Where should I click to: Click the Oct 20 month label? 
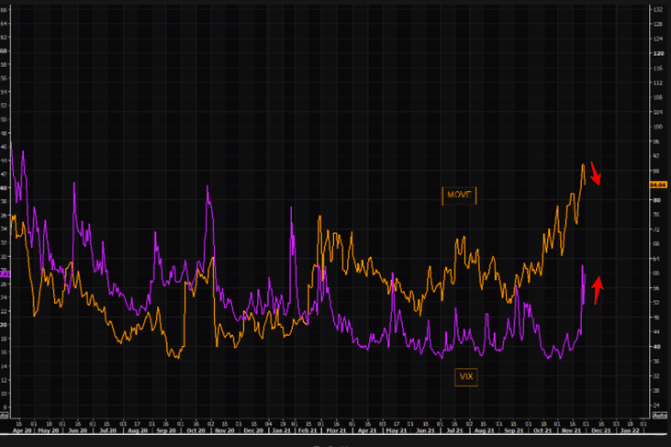pos(195,429)
